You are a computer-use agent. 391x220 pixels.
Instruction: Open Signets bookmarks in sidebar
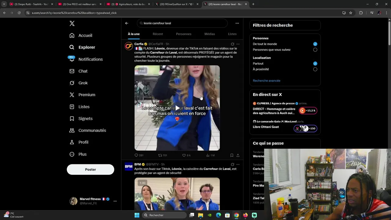click(81, 119)
